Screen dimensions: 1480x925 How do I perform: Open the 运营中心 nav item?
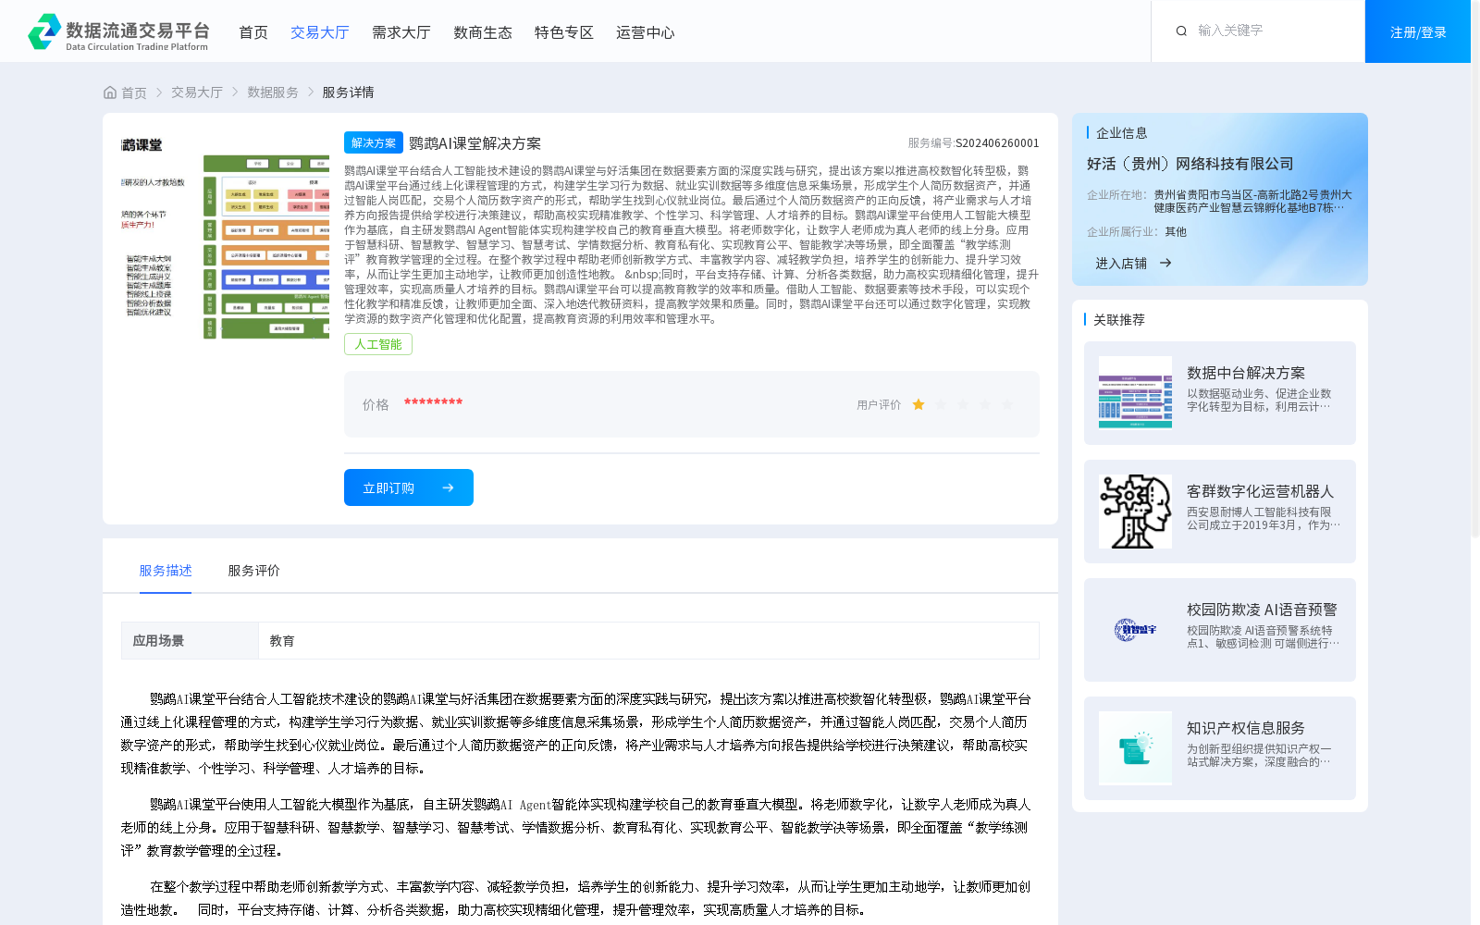pyautogui.click(x=646, y=32)
